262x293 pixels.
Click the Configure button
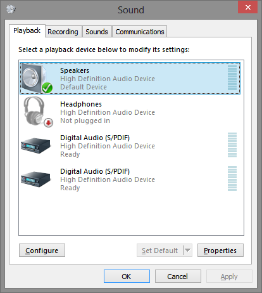pyautogui.click(x=42, y=251)
